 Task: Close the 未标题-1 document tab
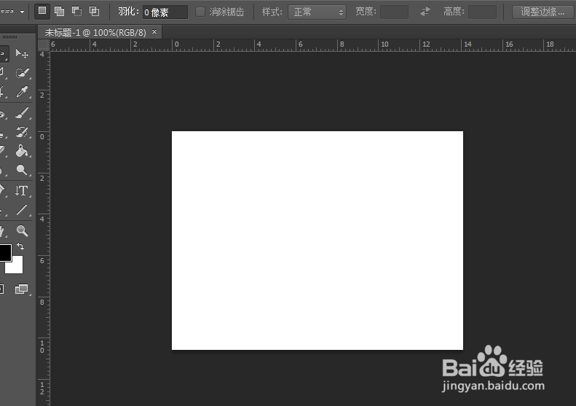[154, 32]
